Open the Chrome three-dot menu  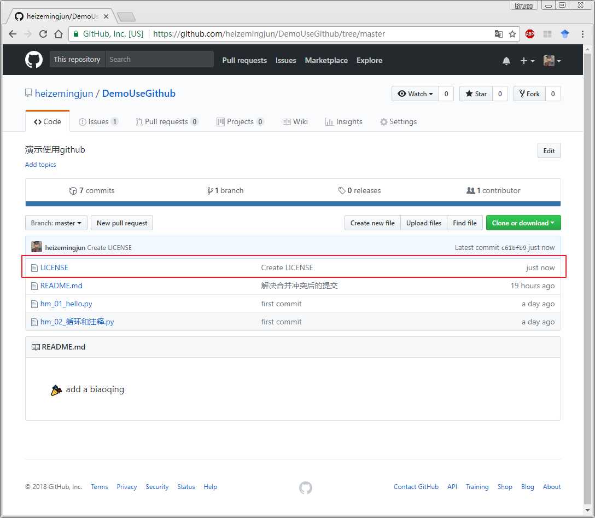tap(582, 34)
